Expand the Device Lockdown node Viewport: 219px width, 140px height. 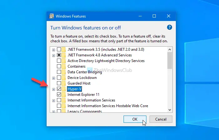click(53, 78)
